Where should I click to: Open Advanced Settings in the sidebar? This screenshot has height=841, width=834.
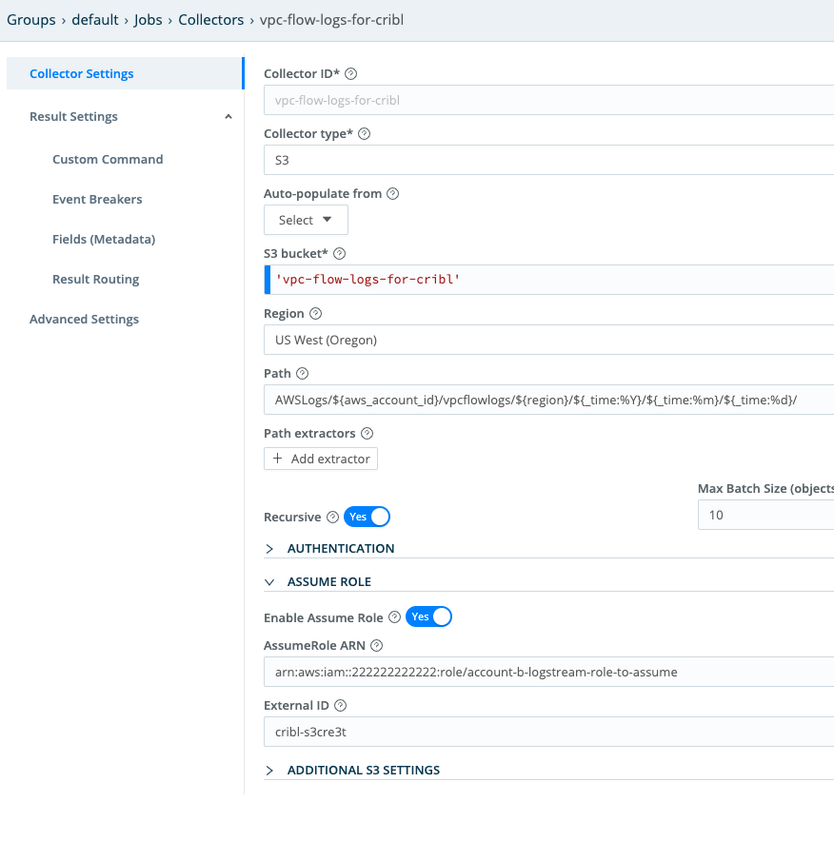coord(84,319)
